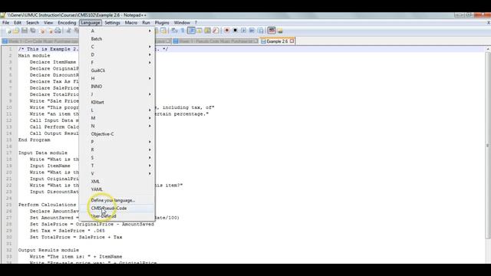Click the Function List toolbar icon

tap(216, 31)
